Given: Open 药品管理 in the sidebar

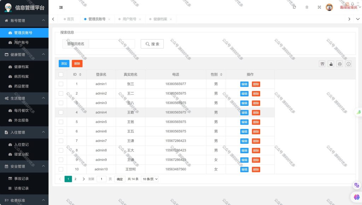Looking at the screenshot, I should tap(24, 86).
